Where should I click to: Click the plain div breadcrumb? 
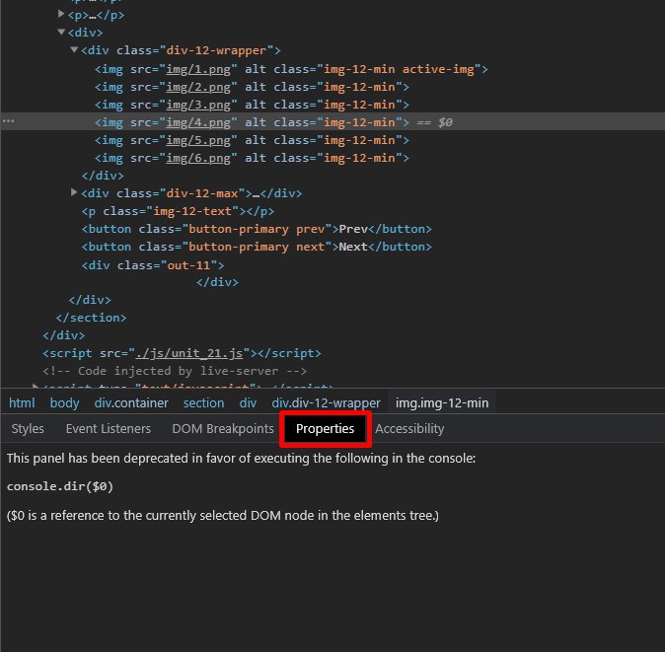[x=248, y=402]
